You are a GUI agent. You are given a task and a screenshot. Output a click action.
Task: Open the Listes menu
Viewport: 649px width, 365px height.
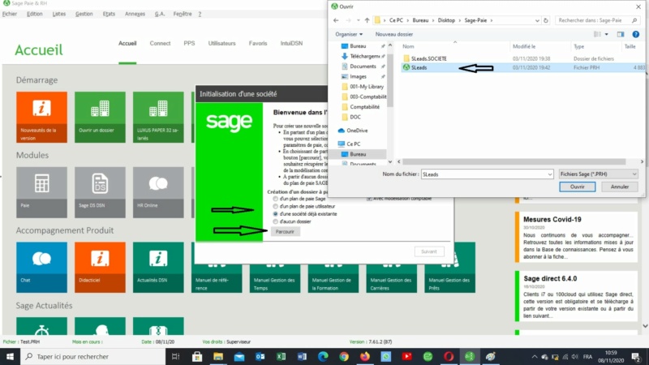[58, 14]
